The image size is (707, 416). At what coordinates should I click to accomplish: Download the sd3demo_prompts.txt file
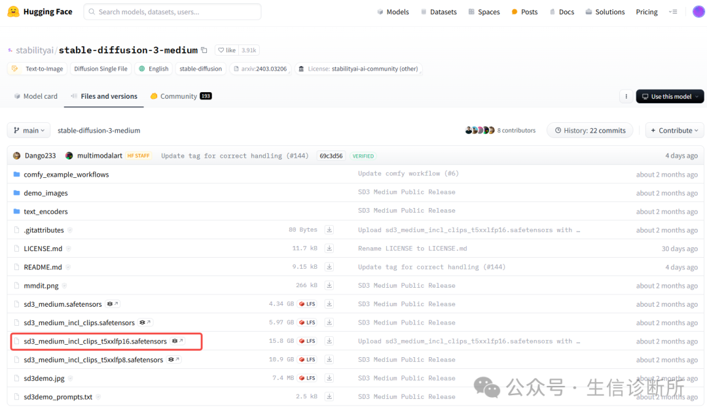click(x=329, y=396)
